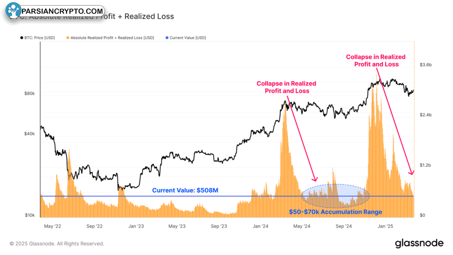Screen dimensions: 453x255
Task: Click the $80k price axis label
Action: point(30,93)
